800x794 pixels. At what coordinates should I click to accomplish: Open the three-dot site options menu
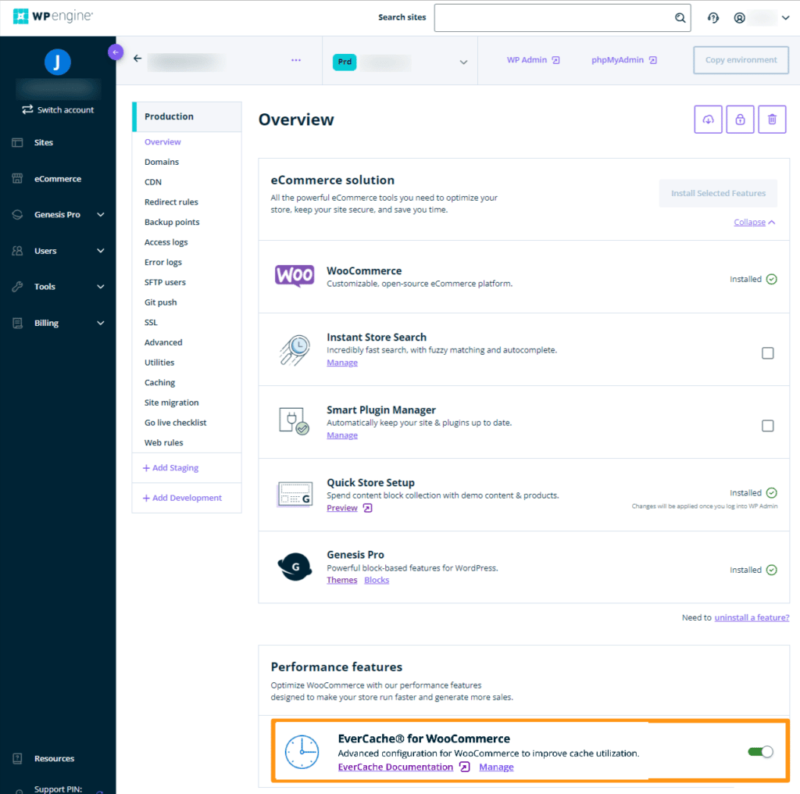click(x=295, y=60)
